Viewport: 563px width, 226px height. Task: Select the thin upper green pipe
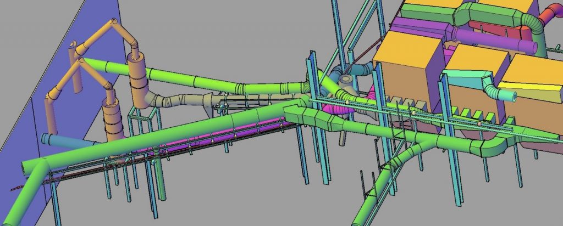(181, 77)
